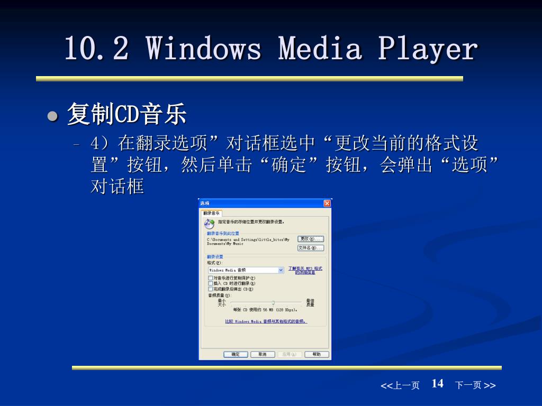Viewport: 542px width, 406px height.
Task: Click the 10.2 Windows Media Player title
Action: point(272,48)
